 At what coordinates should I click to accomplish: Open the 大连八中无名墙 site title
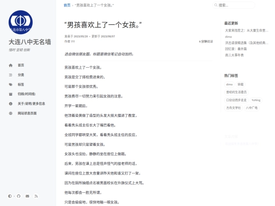coord(30,42)
